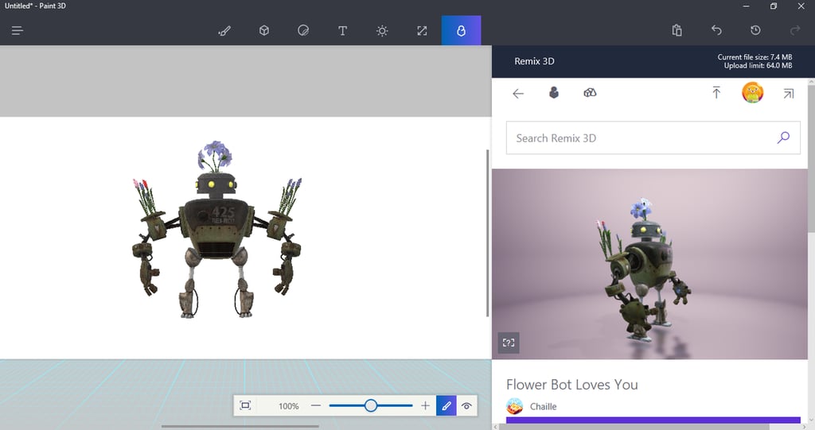Zoom in with plus button
815x430 pixels.
click(425, 405)
